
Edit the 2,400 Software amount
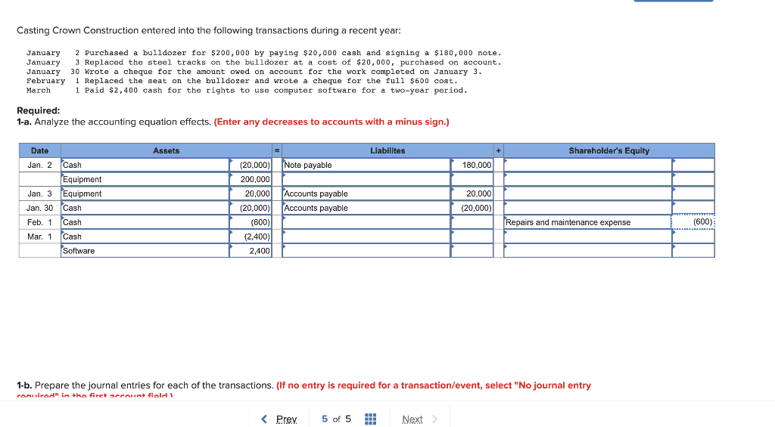tap(251, 251)
